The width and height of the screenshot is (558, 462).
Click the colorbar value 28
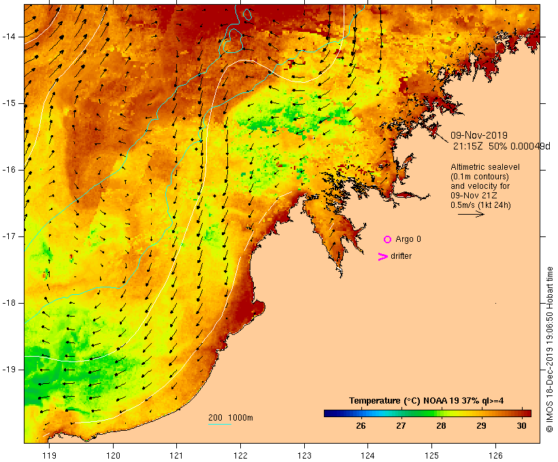[441, 426]
